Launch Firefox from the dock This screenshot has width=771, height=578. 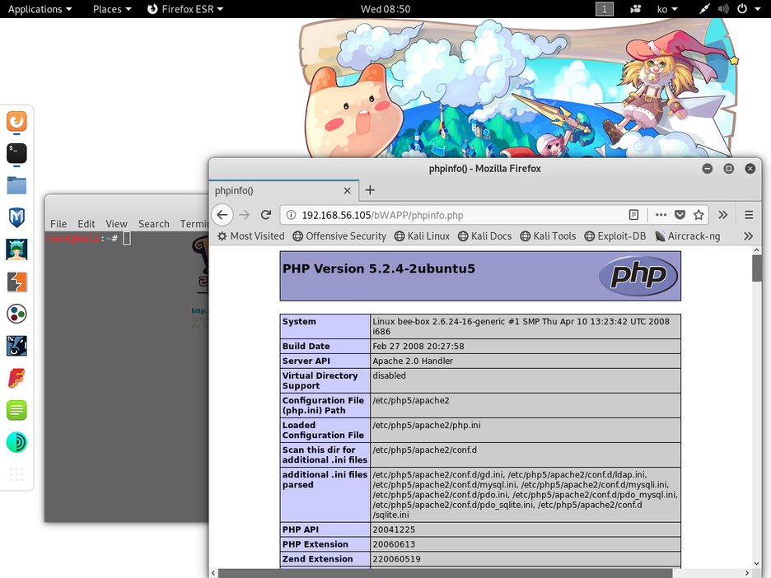coord(16,121)
